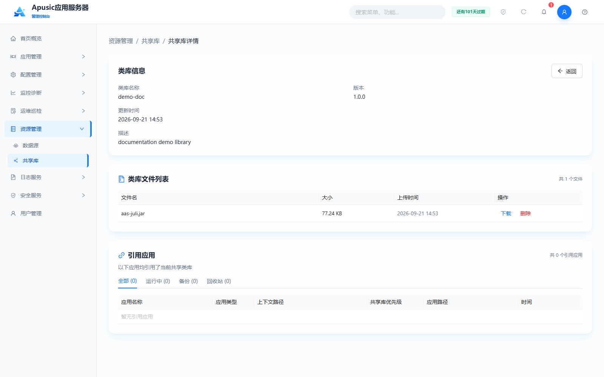Viewport: 604px width, 377px height.
Task: Click the 应用管理 sidebar icon
Action: (x=13, y=57)
